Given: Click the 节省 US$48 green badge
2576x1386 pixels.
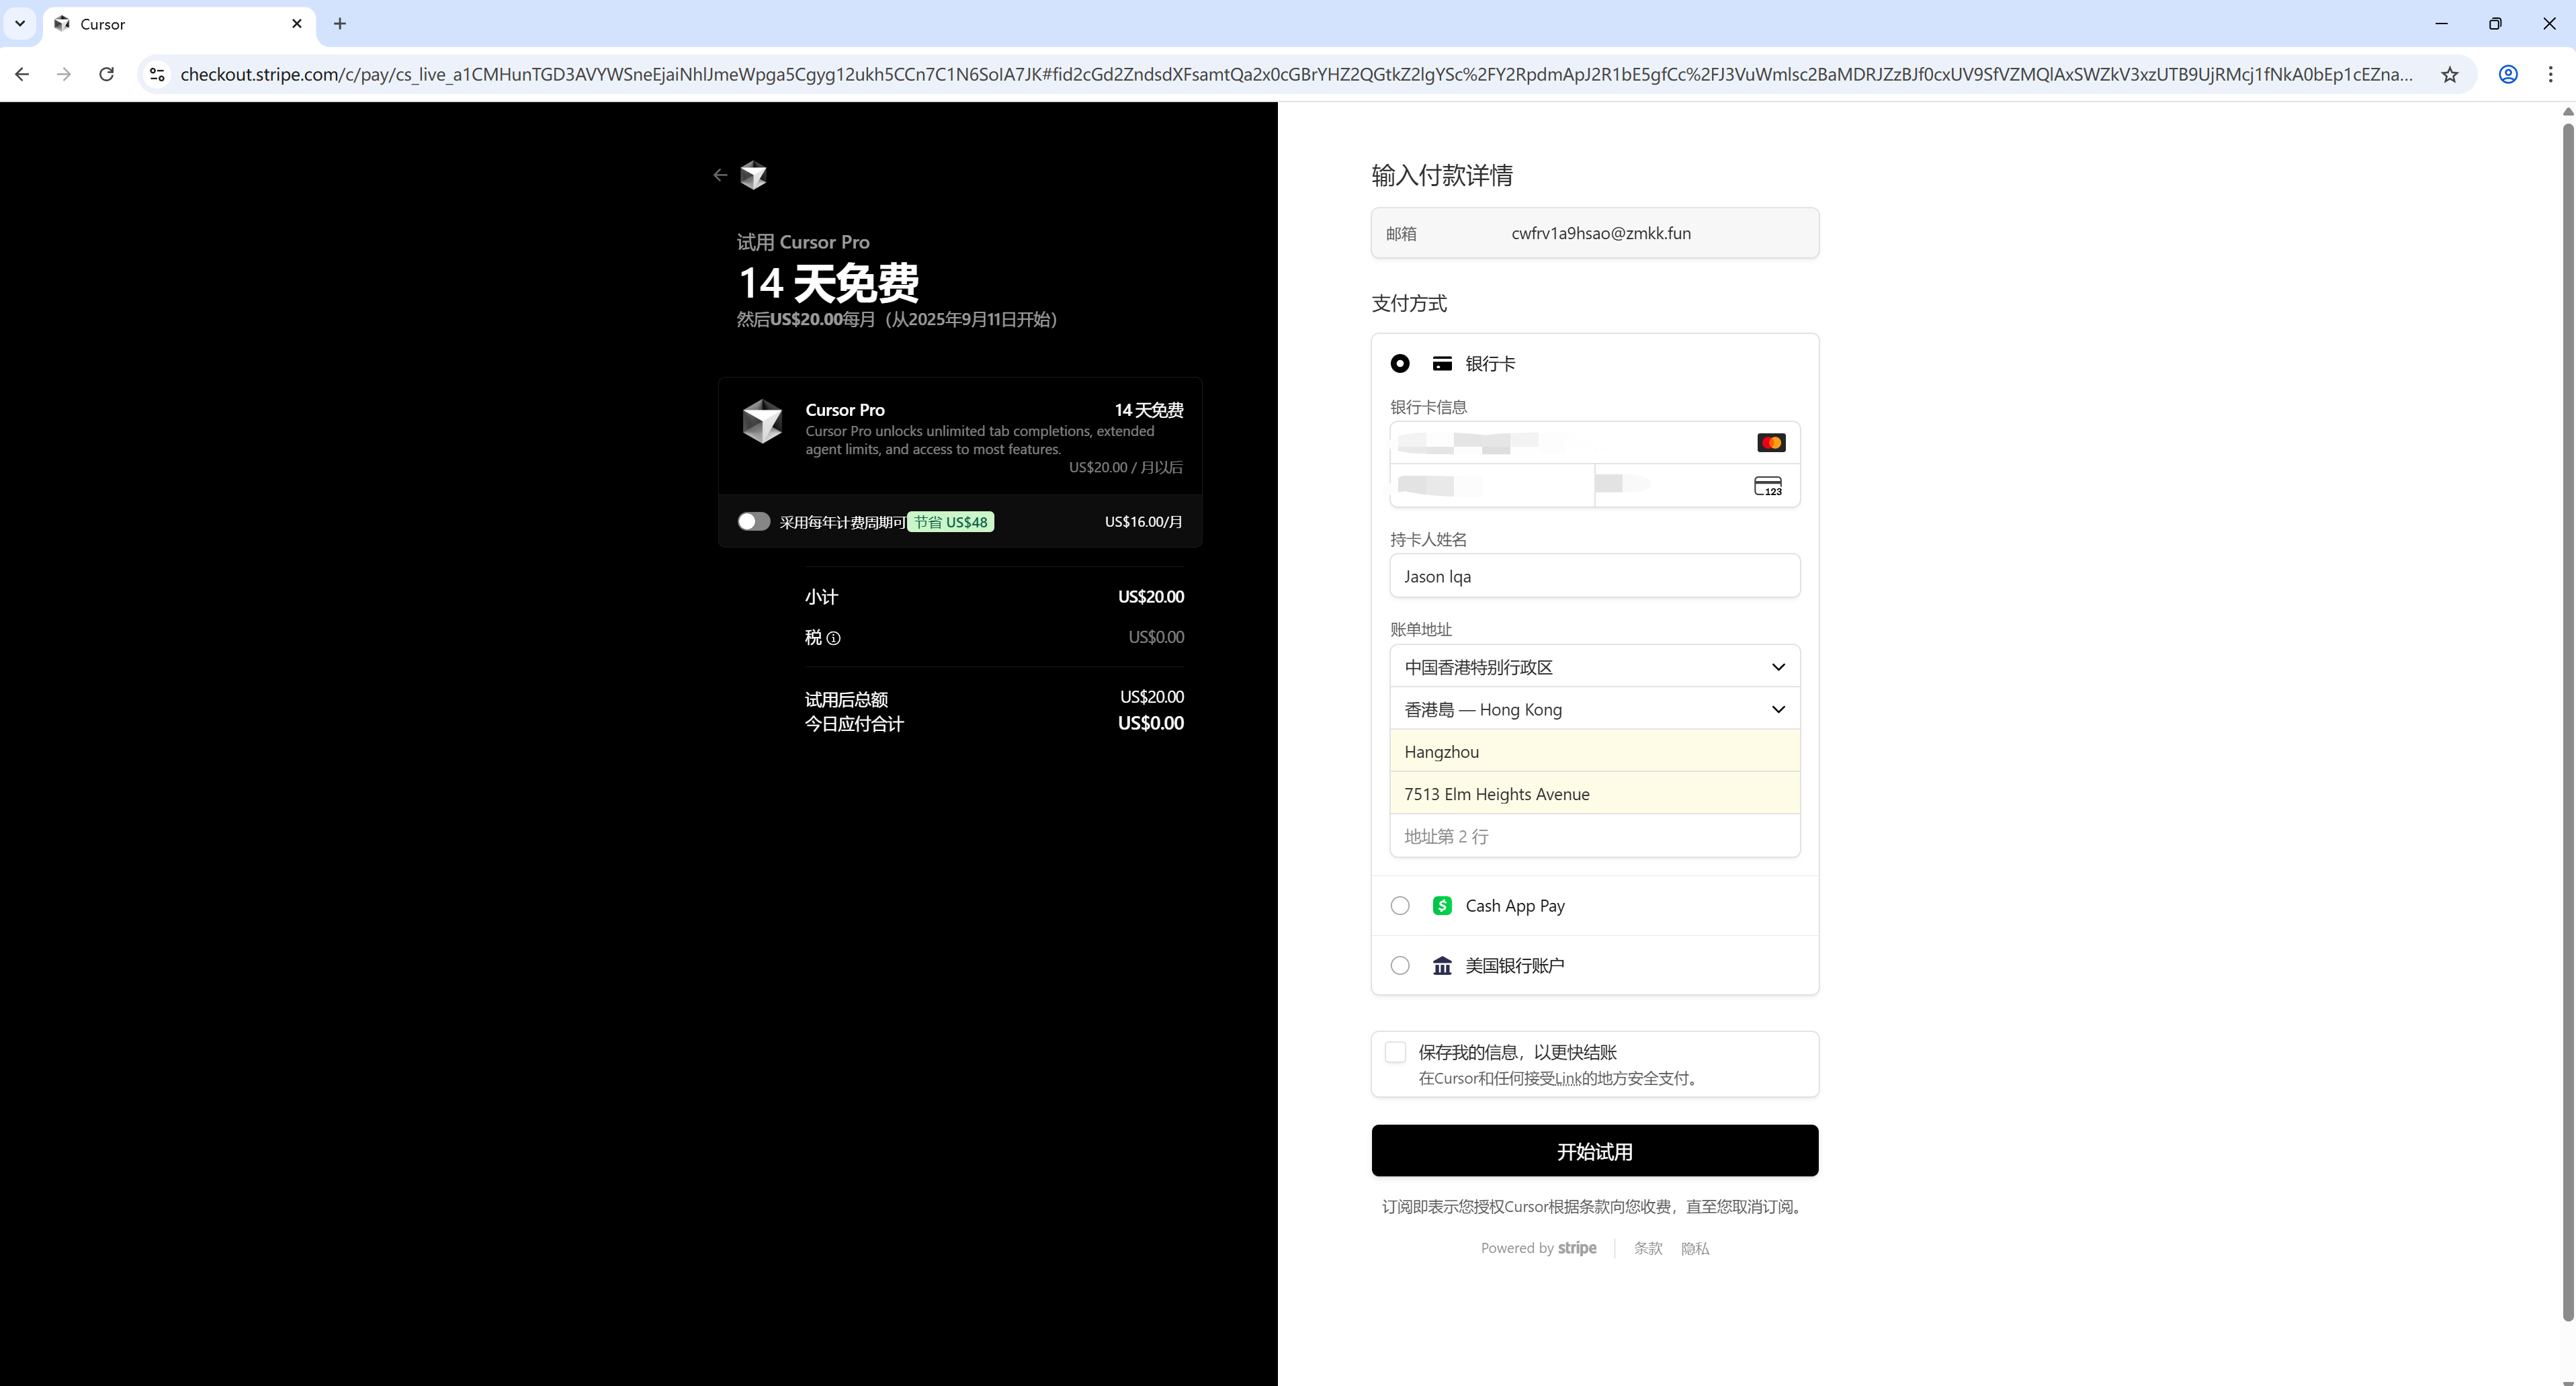Looking at the screenshot, I should [x=950, y=522].
